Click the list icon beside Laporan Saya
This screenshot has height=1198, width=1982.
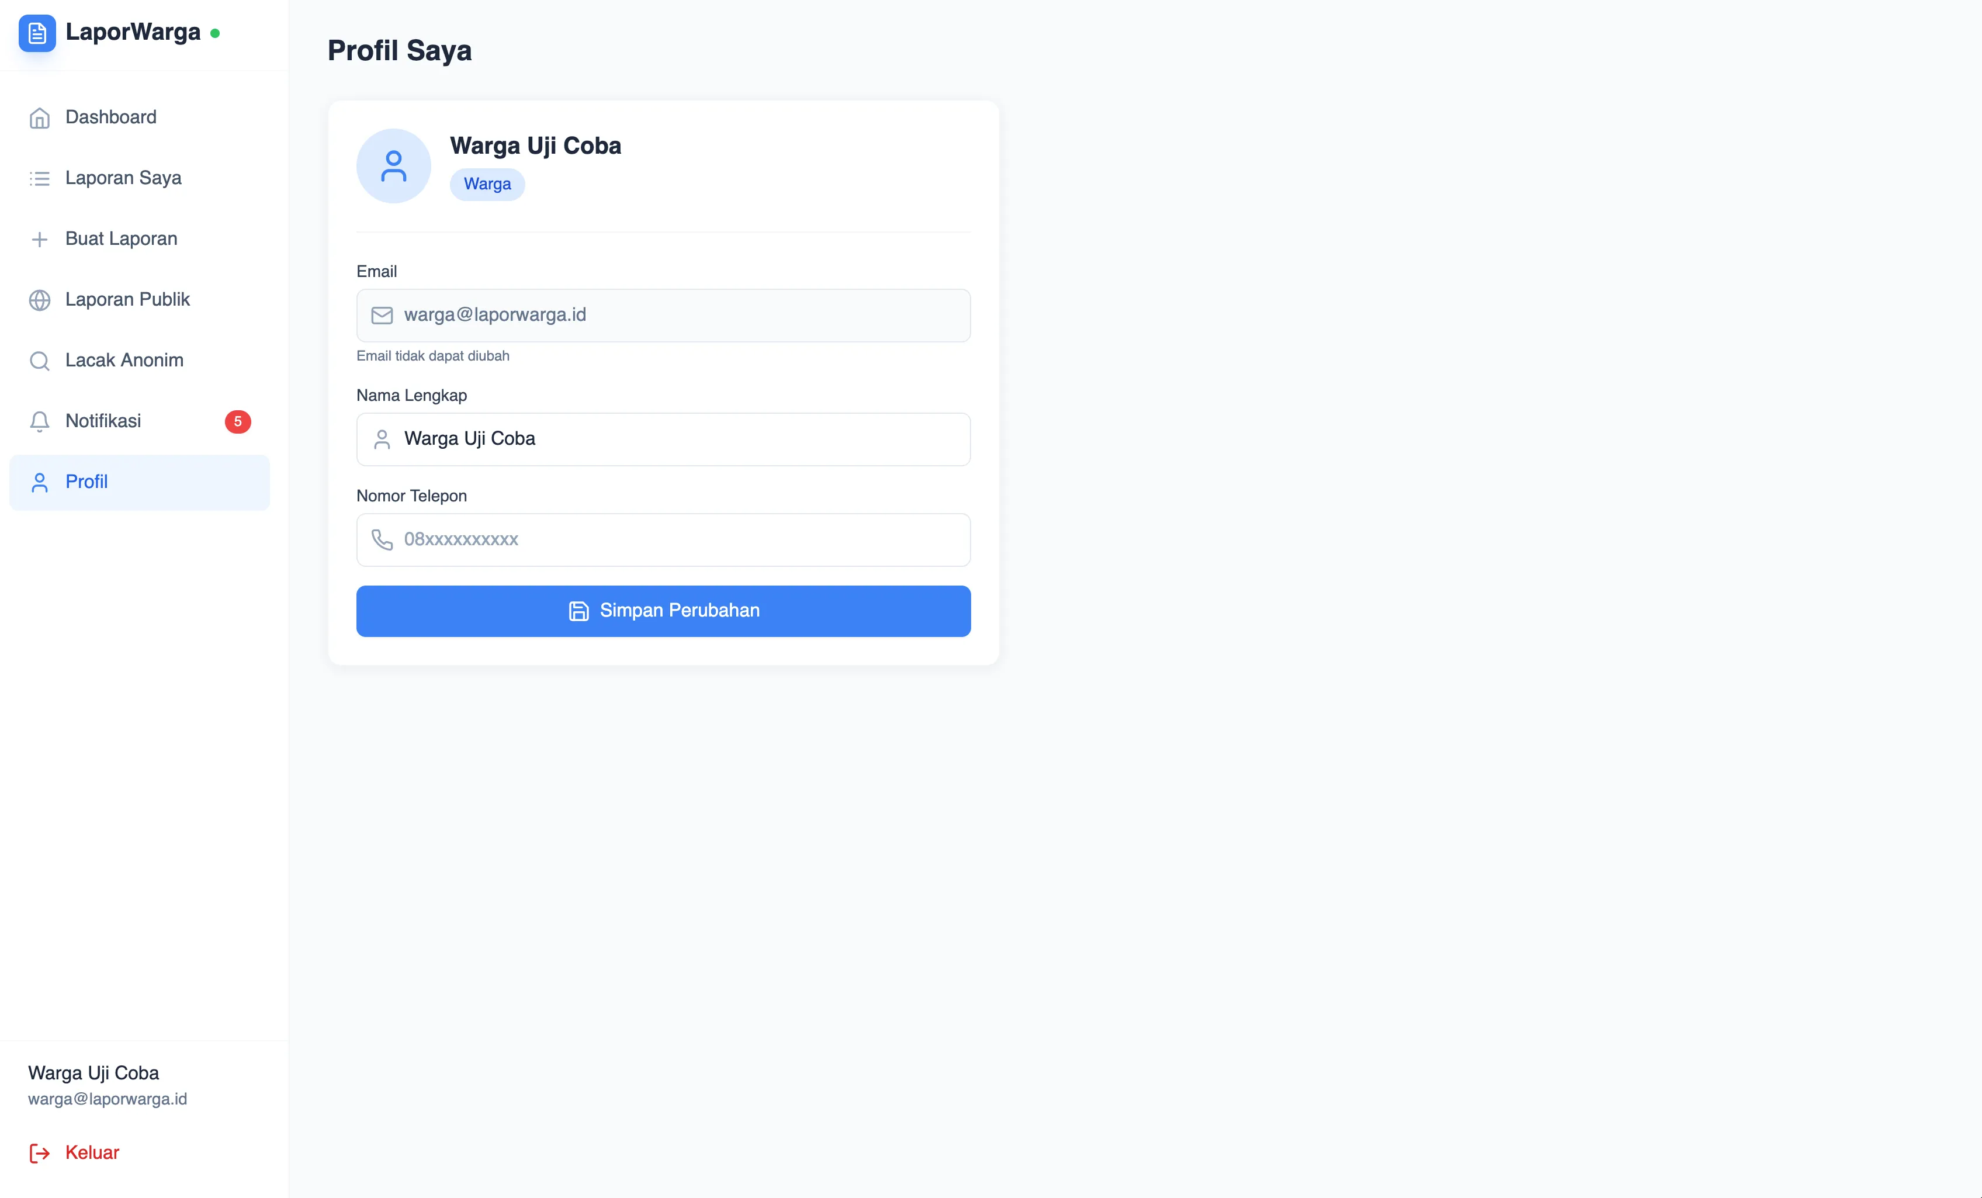[x=40, y=178]
